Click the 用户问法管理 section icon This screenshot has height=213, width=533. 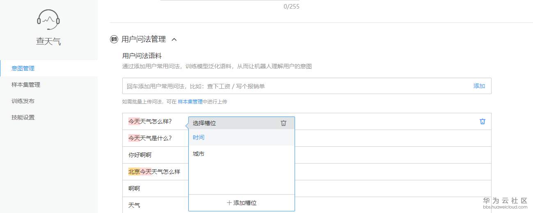point(114,39)
